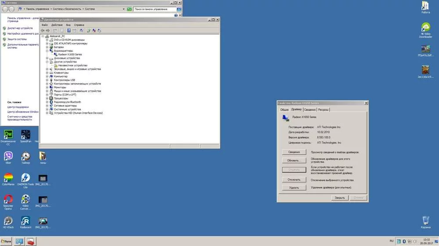This screenshot has width=439, height=246.
Task: Switch to the Общие tab
Action: (x=284, y=110)
